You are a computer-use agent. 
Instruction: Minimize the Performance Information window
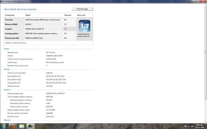click(194, 1)
